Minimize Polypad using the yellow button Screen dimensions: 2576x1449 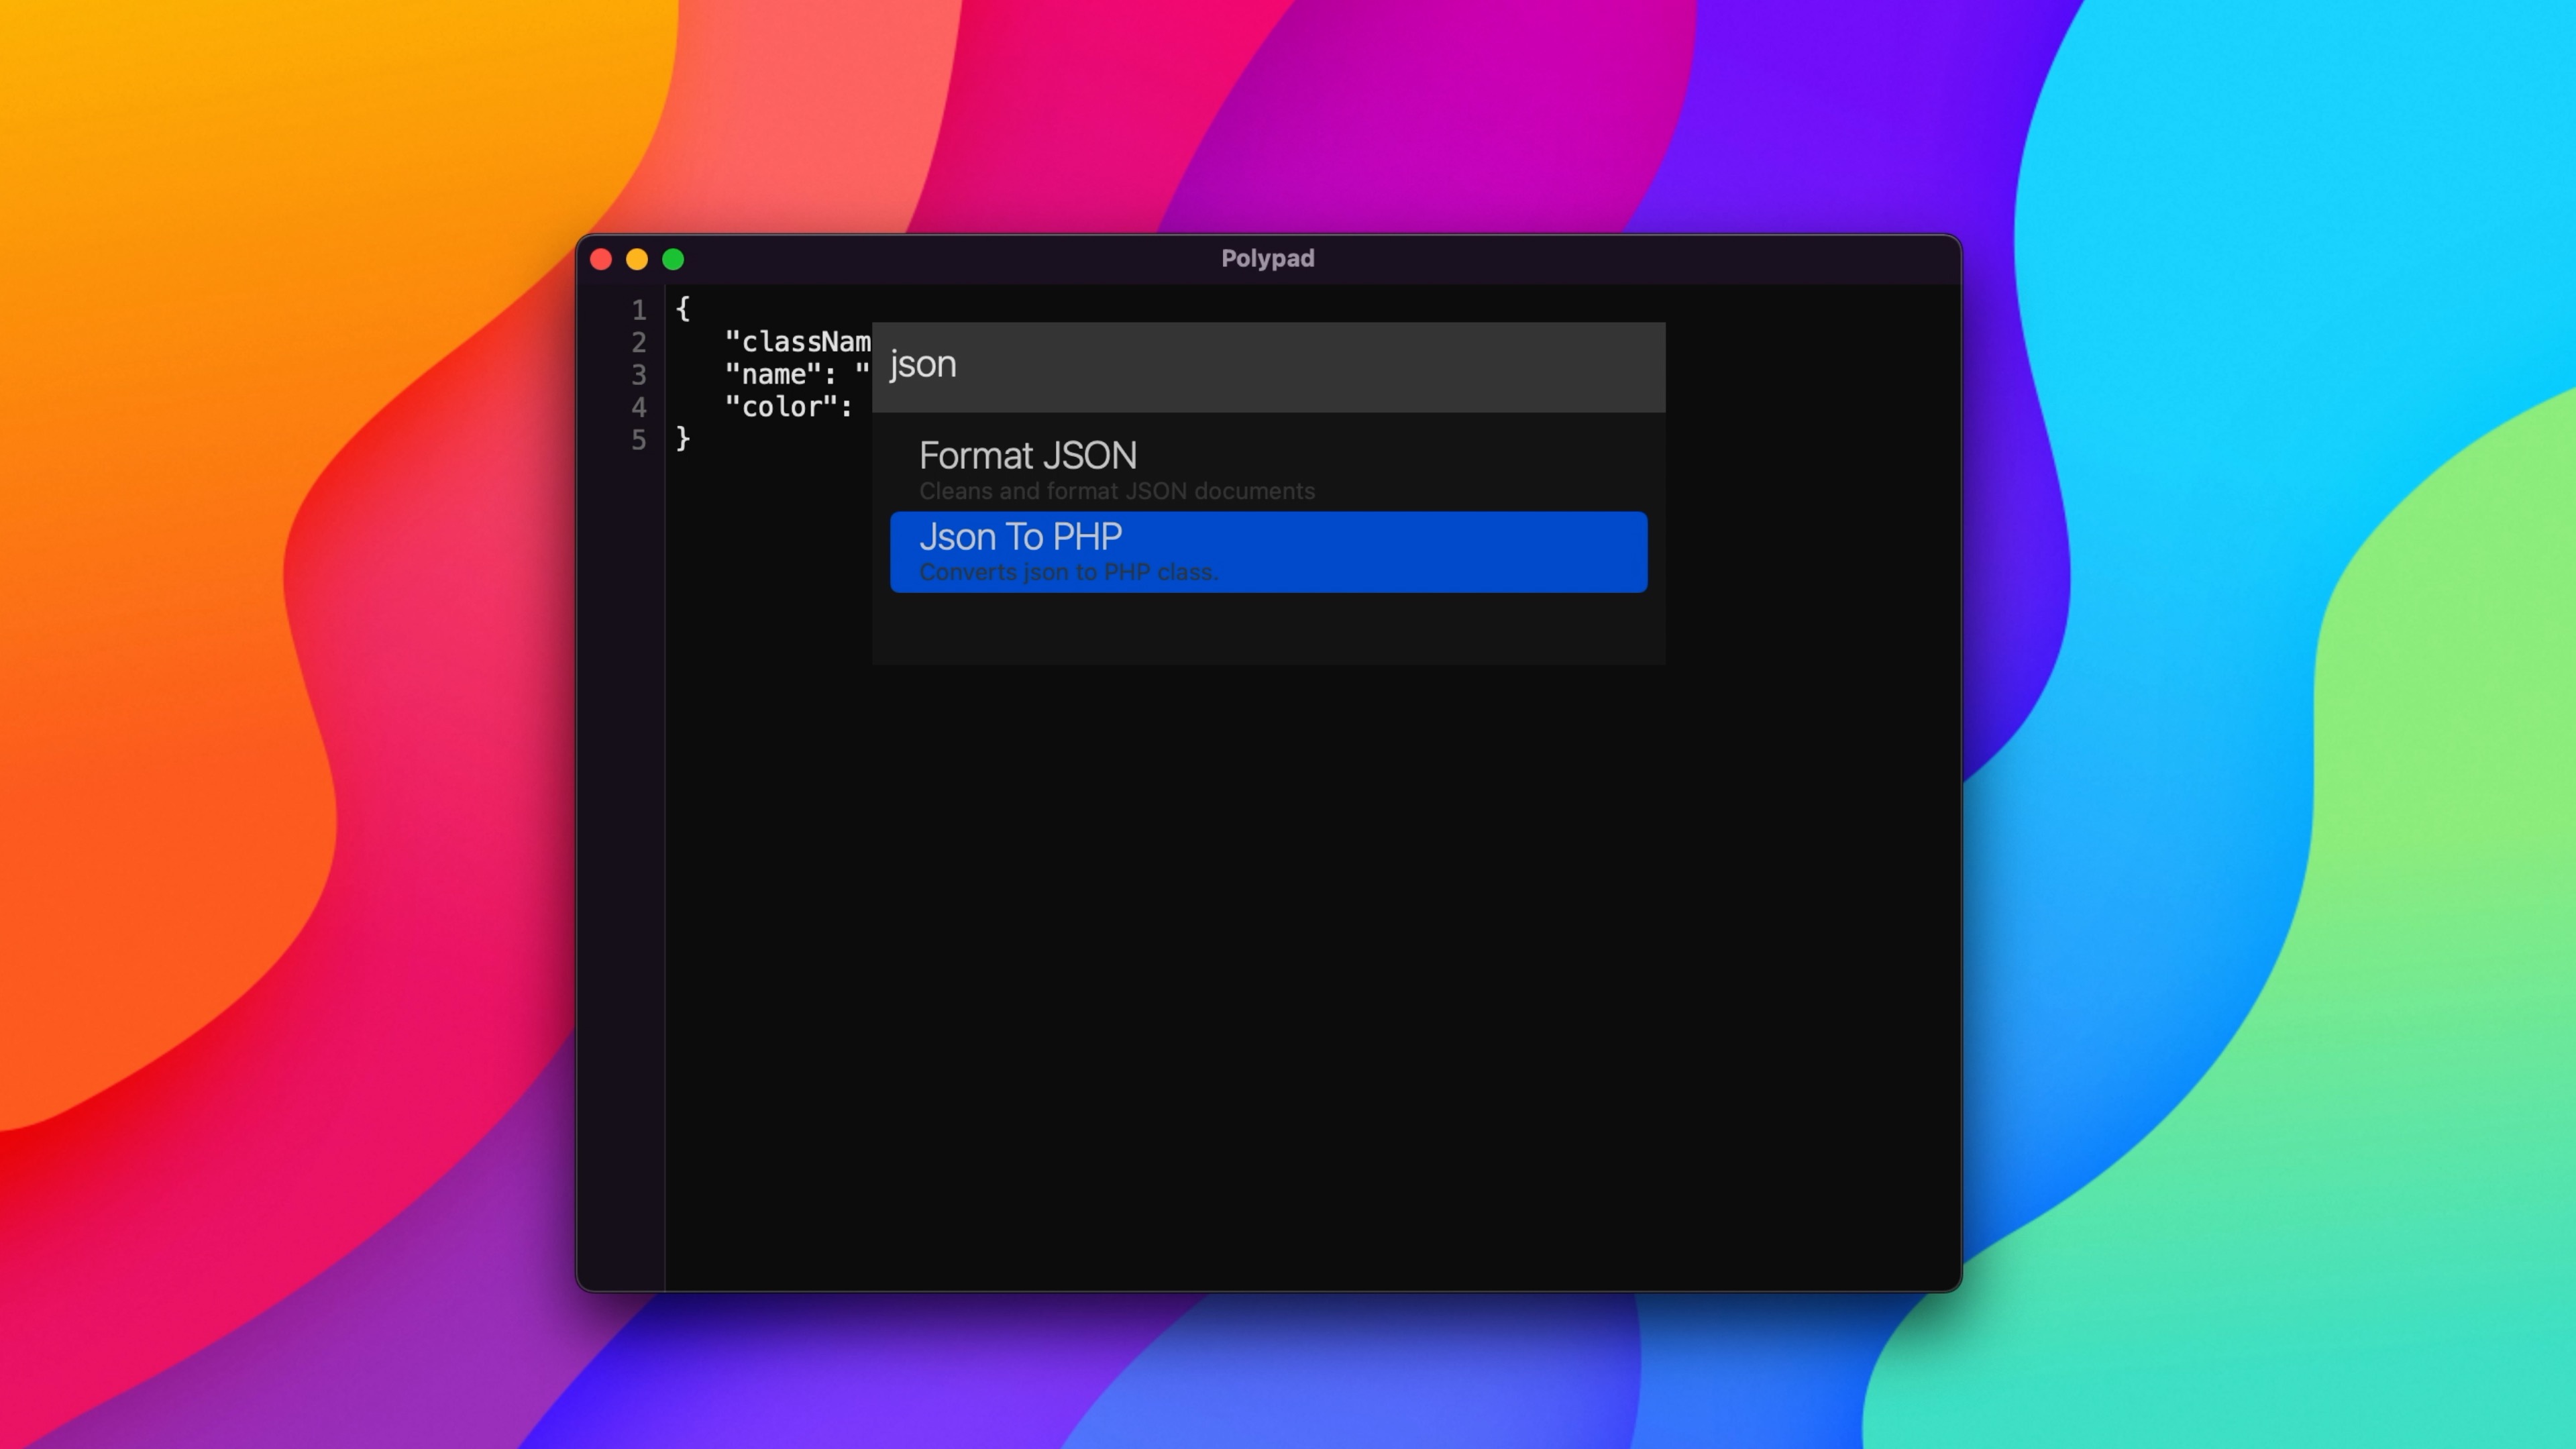pyautogui.click(x=637, y=260)
